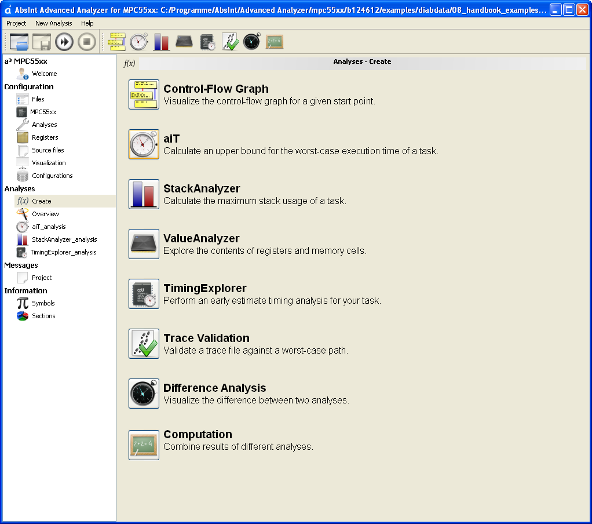The width and height of the screenshot is (592, 524).
Task: Click the large Trace Validation icon
Action: tap(144, 344)
